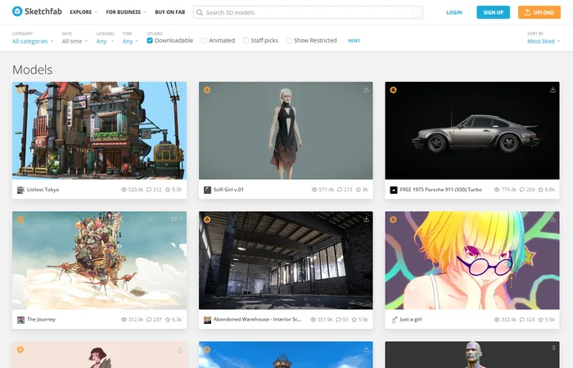This screenshot has width=573, height=368.
Task: Open the Abandoned Warehouse interior thumbnail
Action: [286, 260]
